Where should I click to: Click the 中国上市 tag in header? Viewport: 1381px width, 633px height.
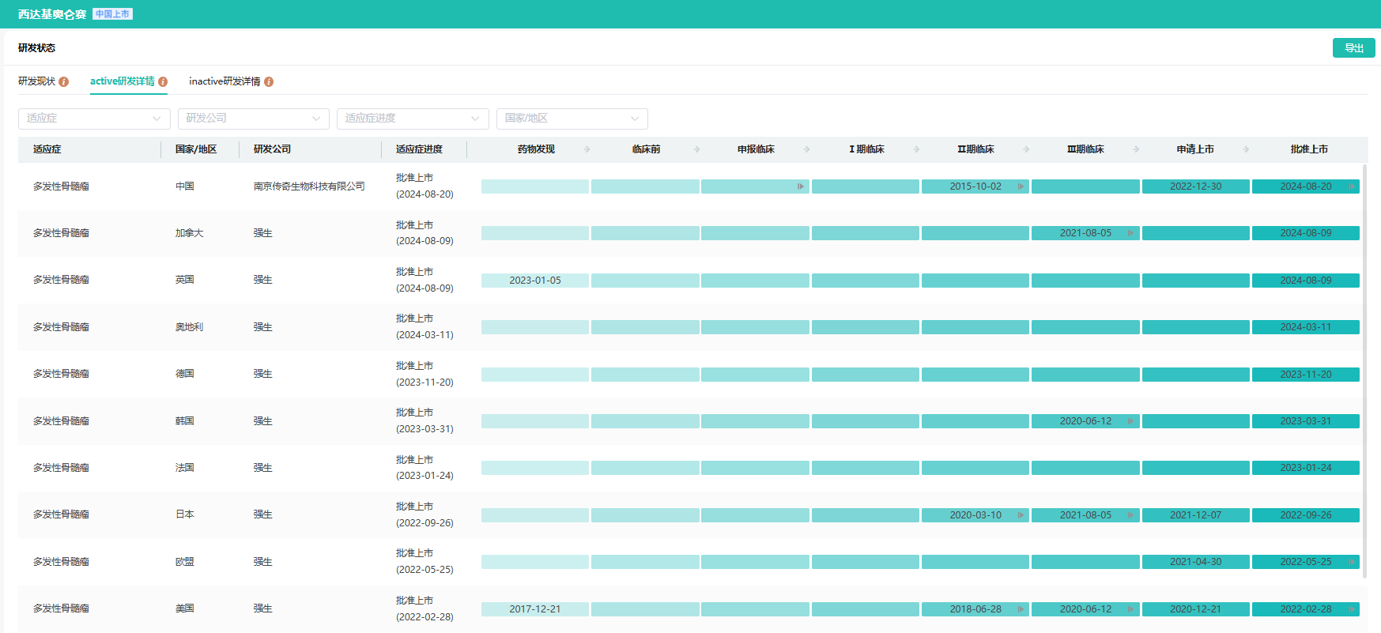click(112, 14)
